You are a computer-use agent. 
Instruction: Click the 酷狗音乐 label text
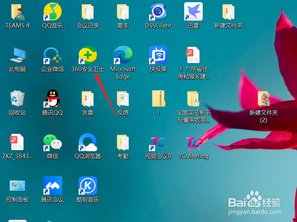point(88,200)
